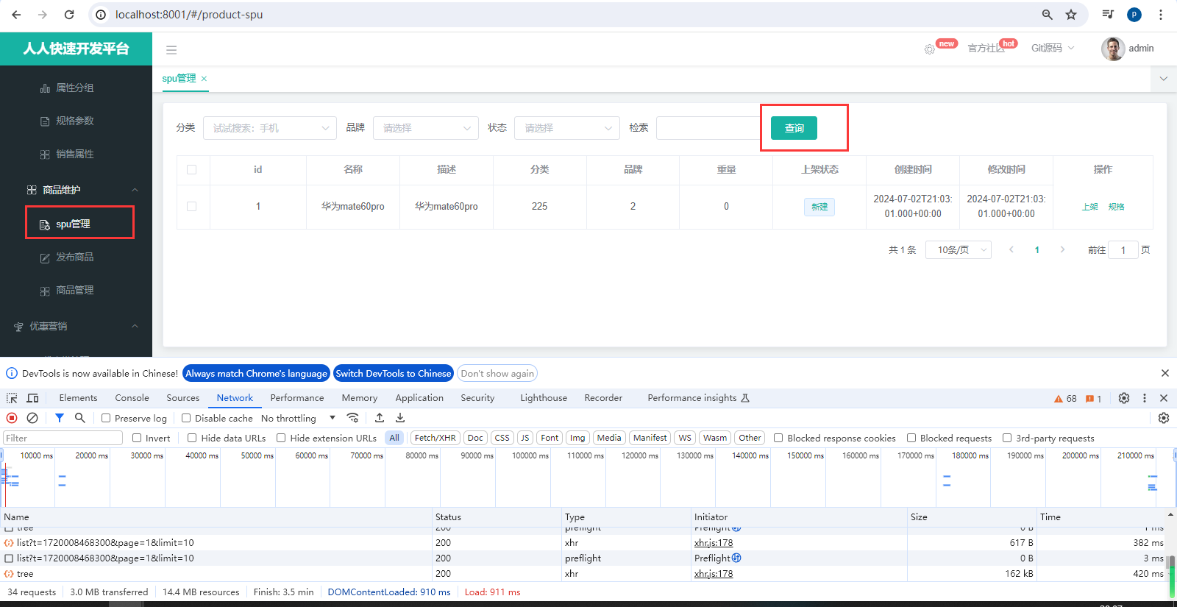Toggle DevTools device toolbar icon

[32, 398]
